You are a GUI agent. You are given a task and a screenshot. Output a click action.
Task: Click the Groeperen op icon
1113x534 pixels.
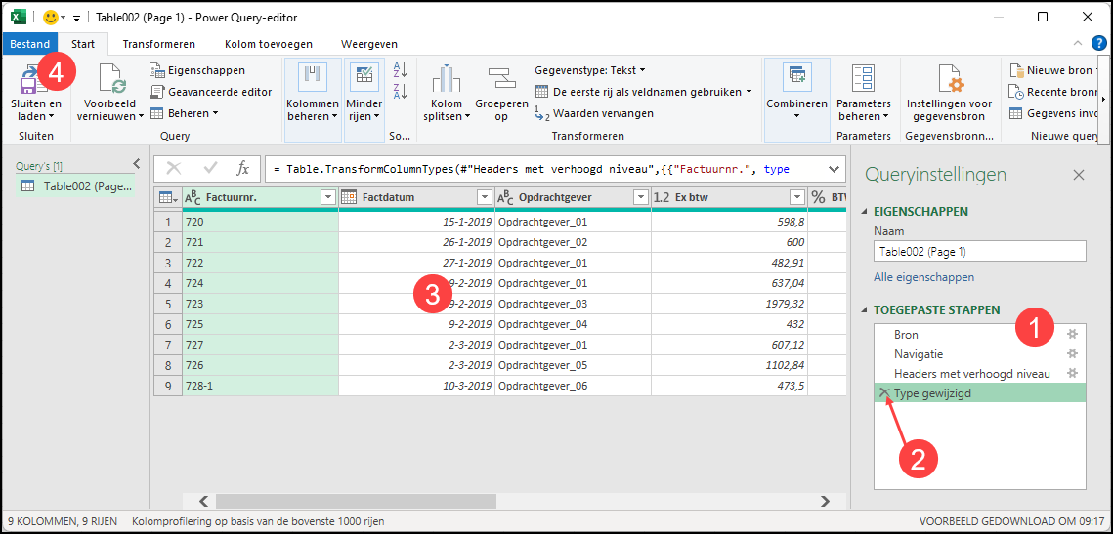pyautogui.click(x=501, y=79)
